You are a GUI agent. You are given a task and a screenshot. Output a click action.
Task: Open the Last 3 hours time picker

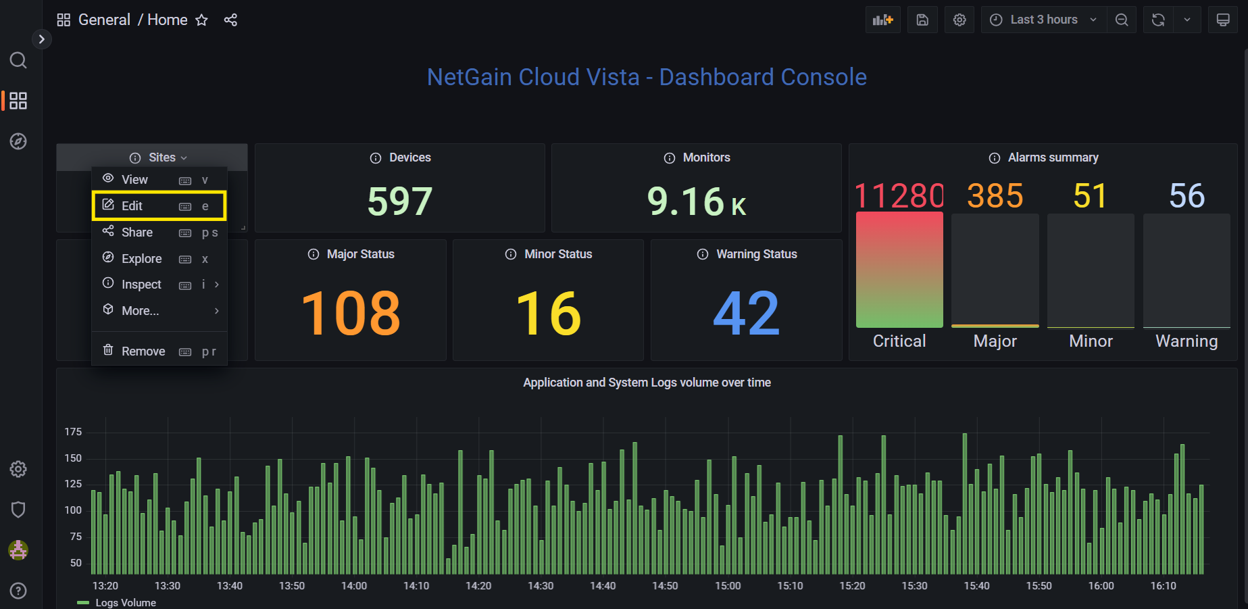pos(1044,20)
